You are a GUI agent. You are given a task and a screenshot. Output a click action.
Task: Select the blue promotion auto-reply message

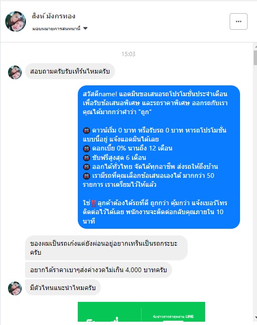click(159, 157)
